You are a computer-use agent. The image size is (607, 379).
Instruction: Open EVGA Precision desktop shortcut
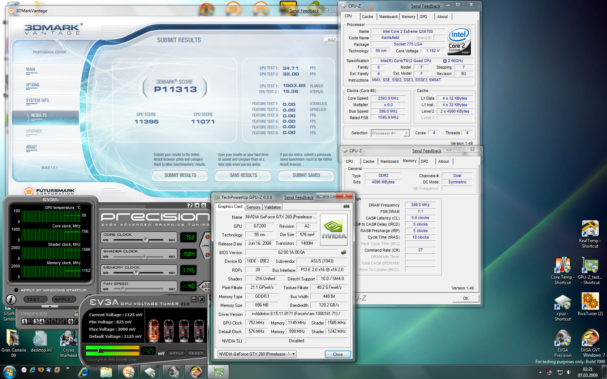[x=563, y=344]
